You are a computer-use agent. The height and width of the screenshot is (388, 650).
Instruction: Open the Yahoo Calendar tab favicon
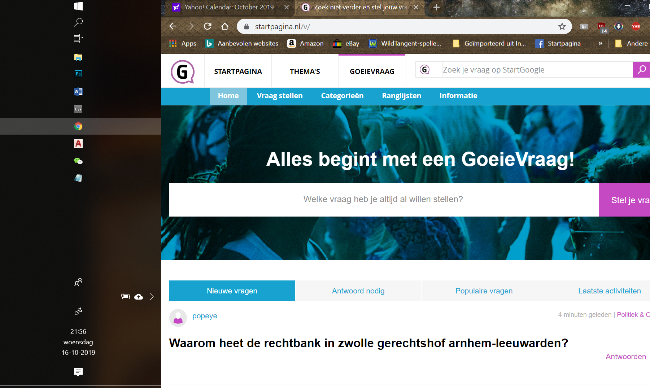pyautogui.click(x=176, y=7)
